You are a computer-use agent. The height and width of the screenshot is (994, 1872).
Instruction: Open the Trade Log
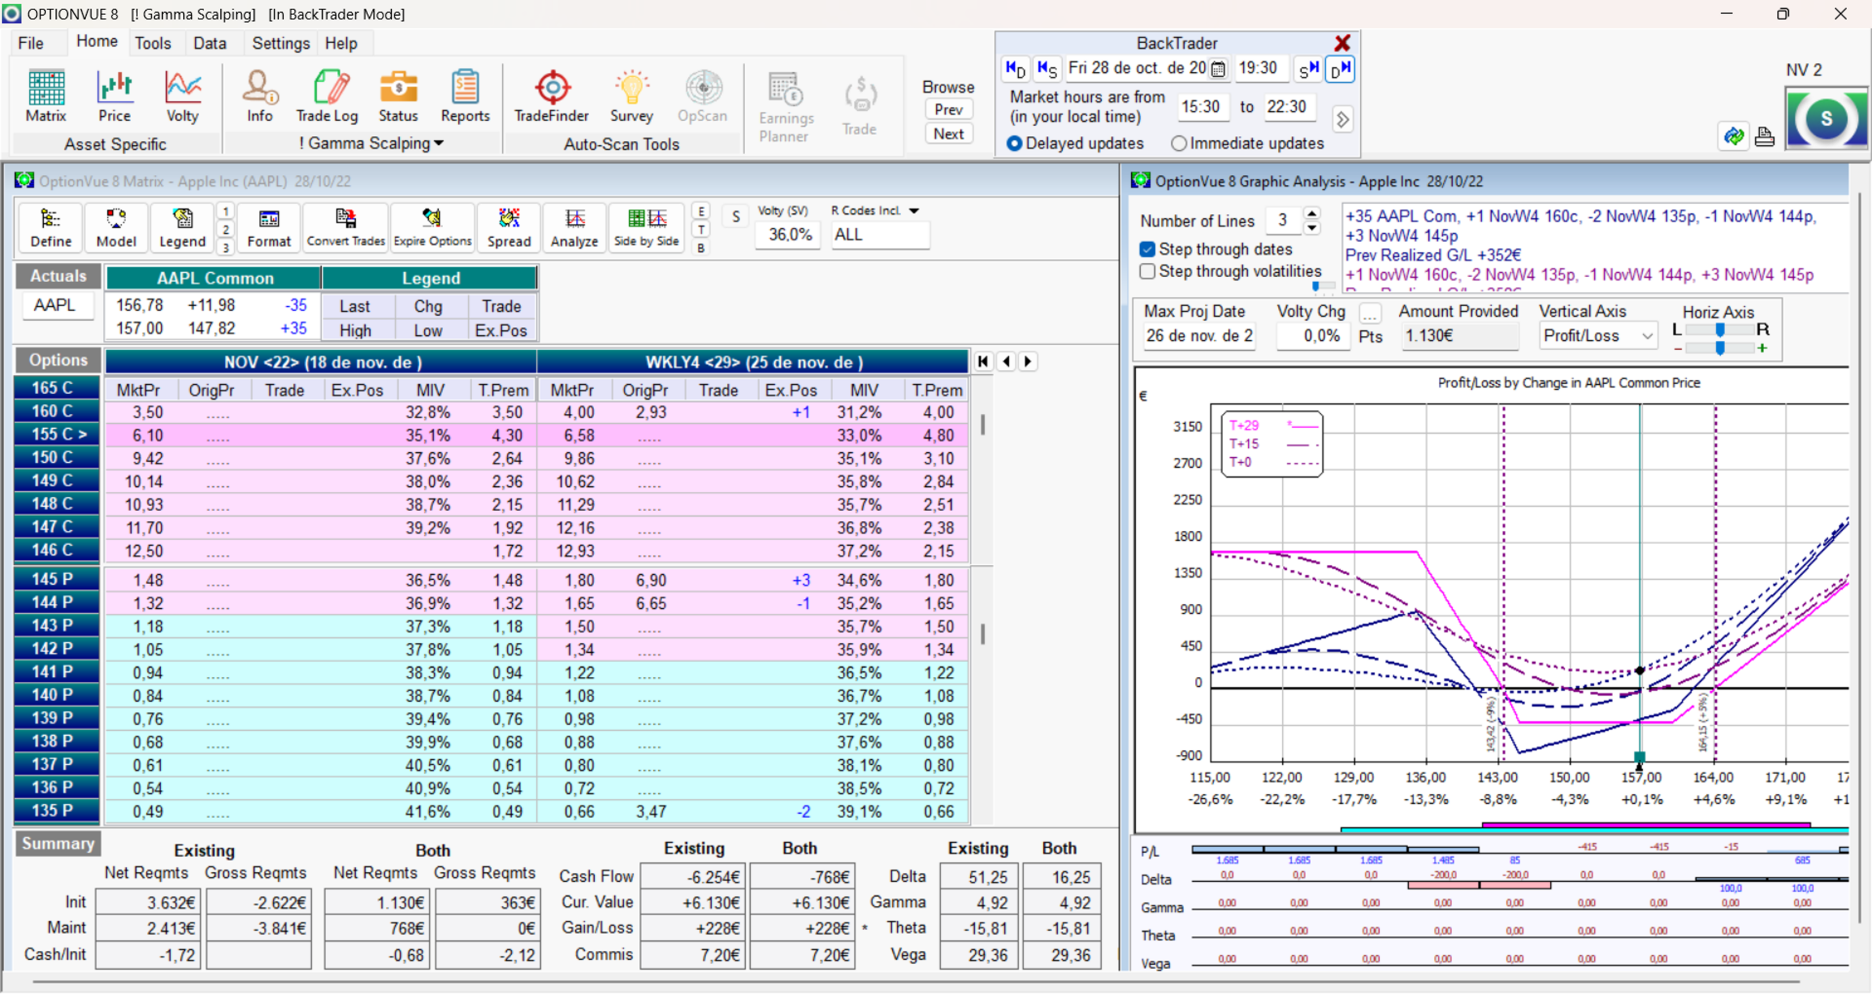pyautogui.click(x=327, y=97)
